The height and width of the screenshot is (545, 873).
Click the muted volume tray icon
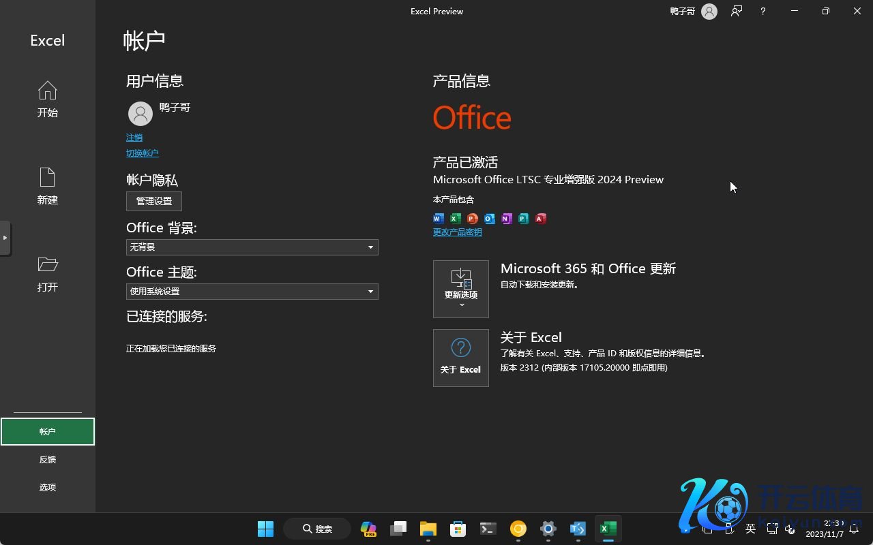click(790, 529)
